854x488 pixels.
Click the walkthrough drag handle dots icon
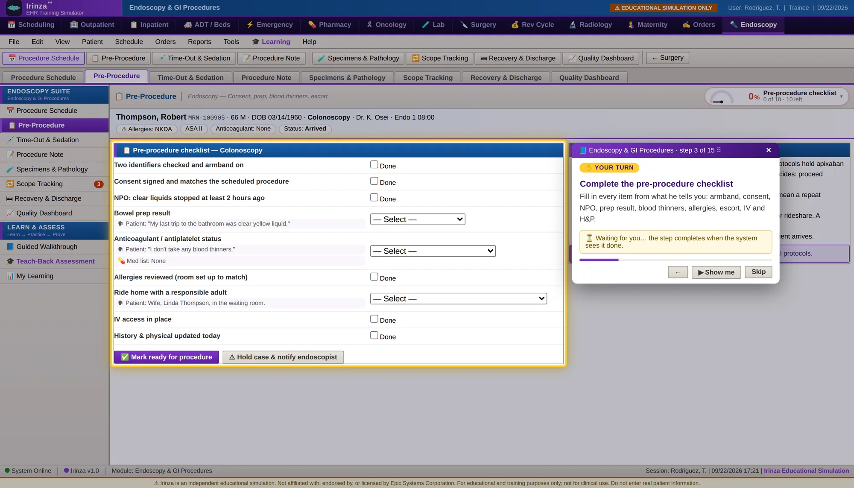719,150
